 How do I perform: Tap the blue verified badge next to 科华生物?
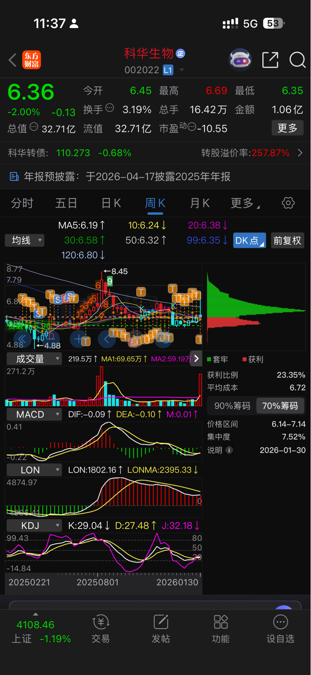pyautogui.click(x=180, y=53)
